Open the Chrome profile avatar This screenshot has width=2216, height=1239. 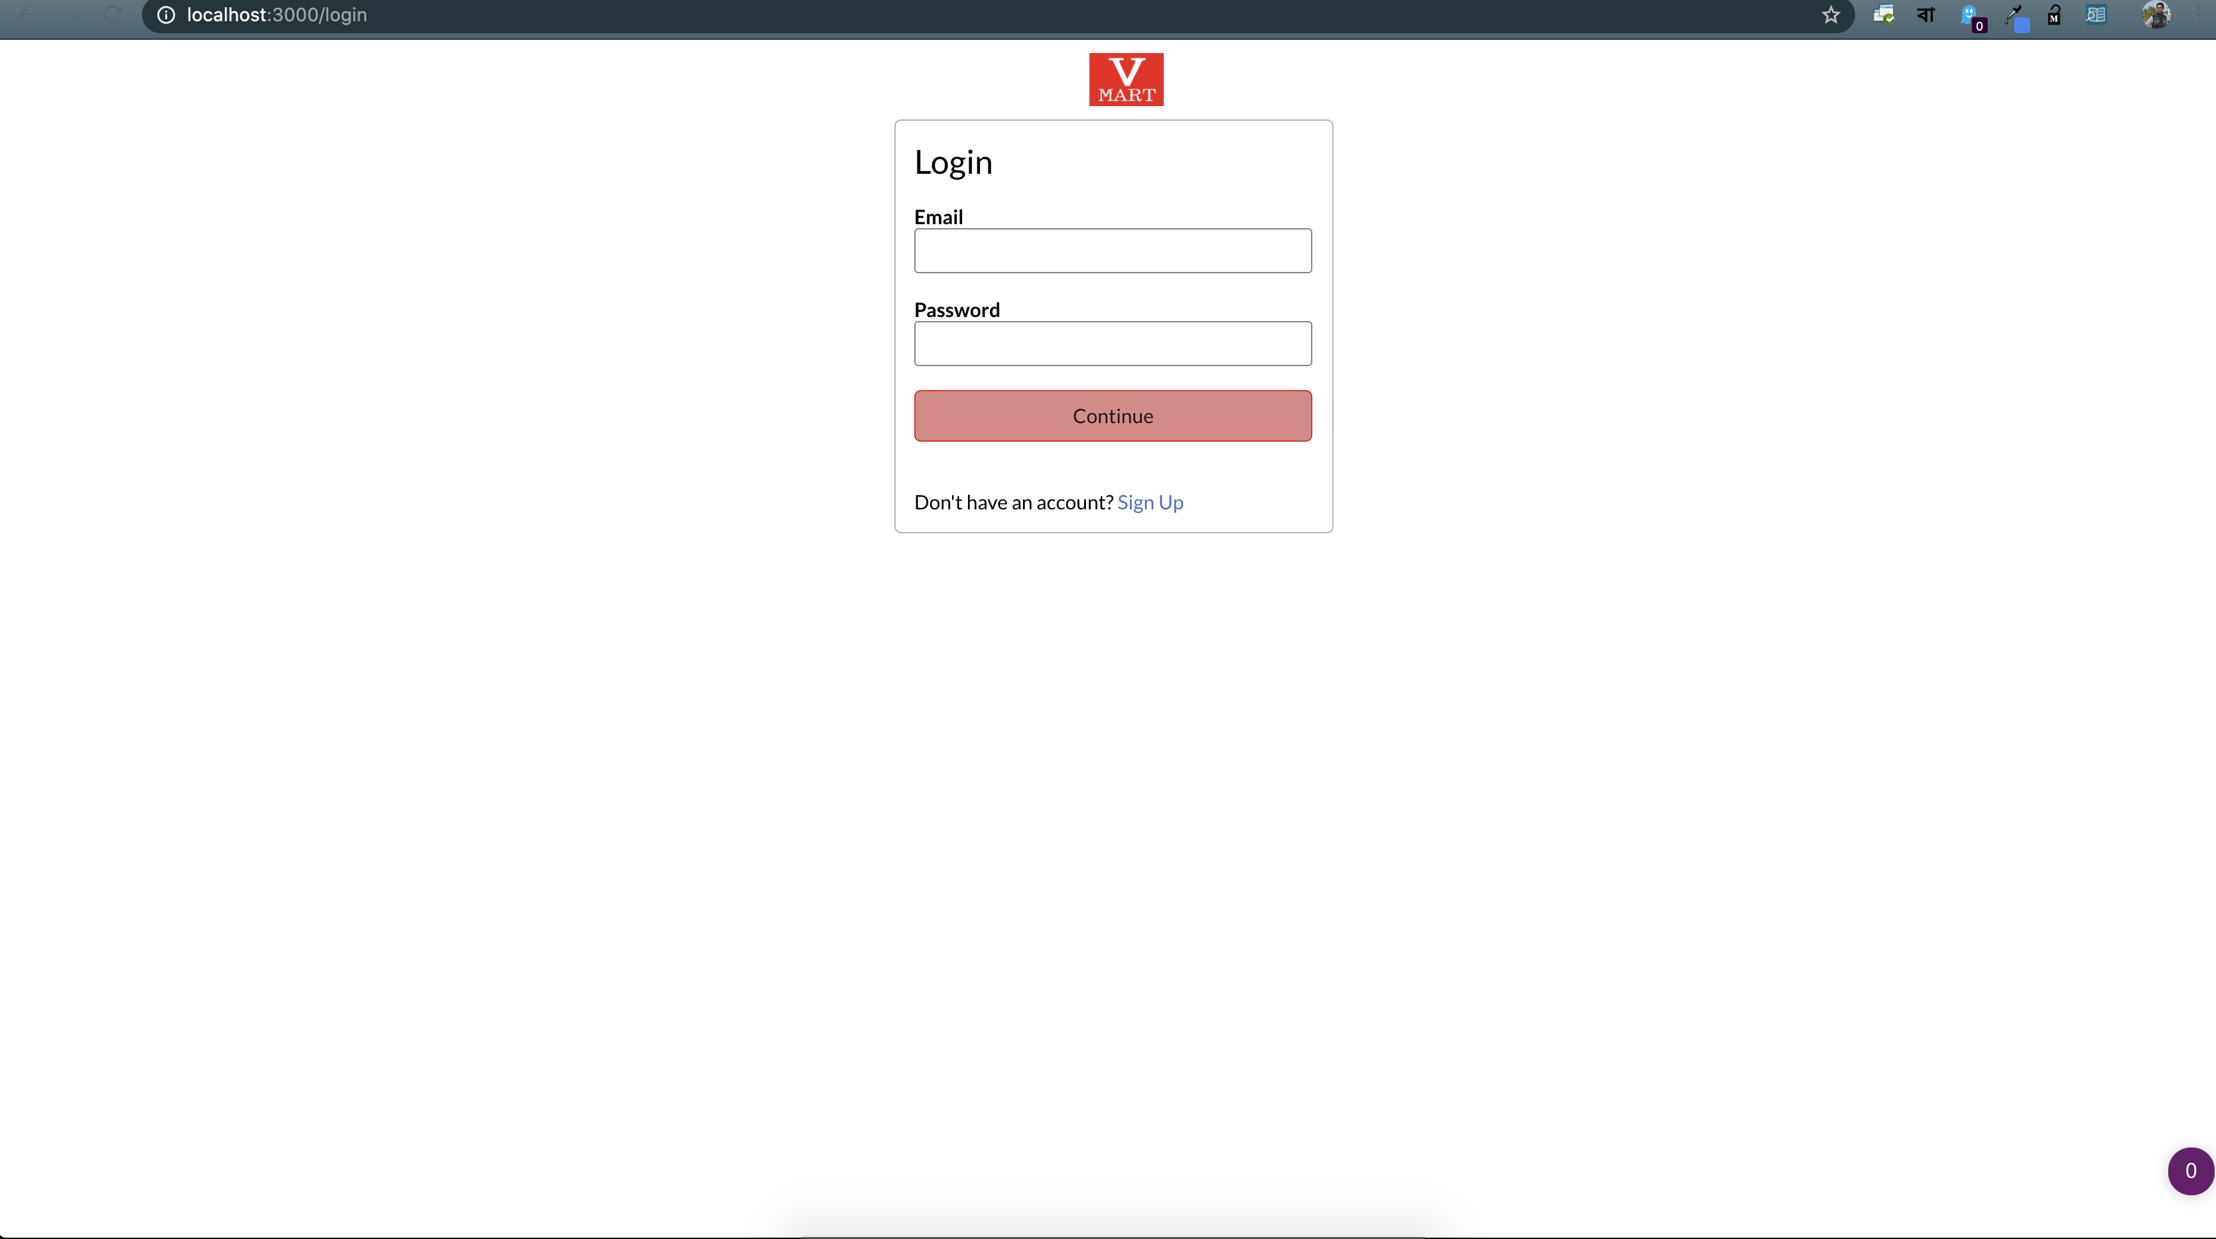click(2156, 15)
